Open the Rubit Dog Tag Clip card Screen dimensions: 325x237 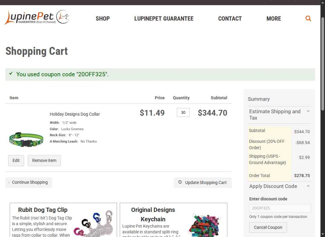coord(63,220)
